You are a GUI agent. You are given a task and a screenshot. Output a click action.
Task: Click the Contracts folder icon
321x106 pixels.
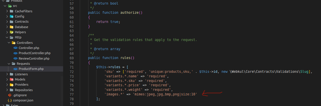(x=12, y=21)
